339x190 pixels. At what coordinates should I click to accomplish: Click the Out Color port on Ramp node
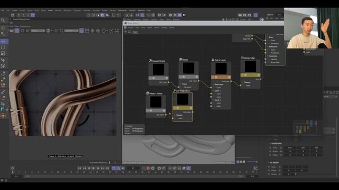(x=199, y=81)
